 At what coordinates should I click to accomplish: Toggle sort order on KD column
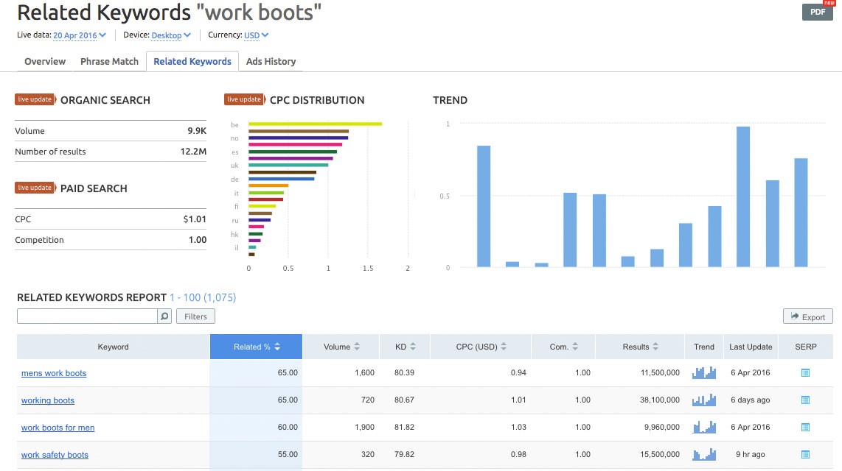coord(414,346)
